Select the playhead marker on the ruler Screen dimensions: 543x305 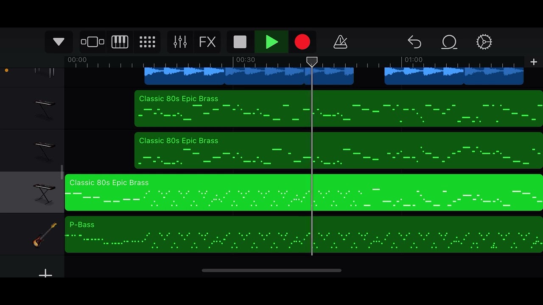[x=312, y=62]
